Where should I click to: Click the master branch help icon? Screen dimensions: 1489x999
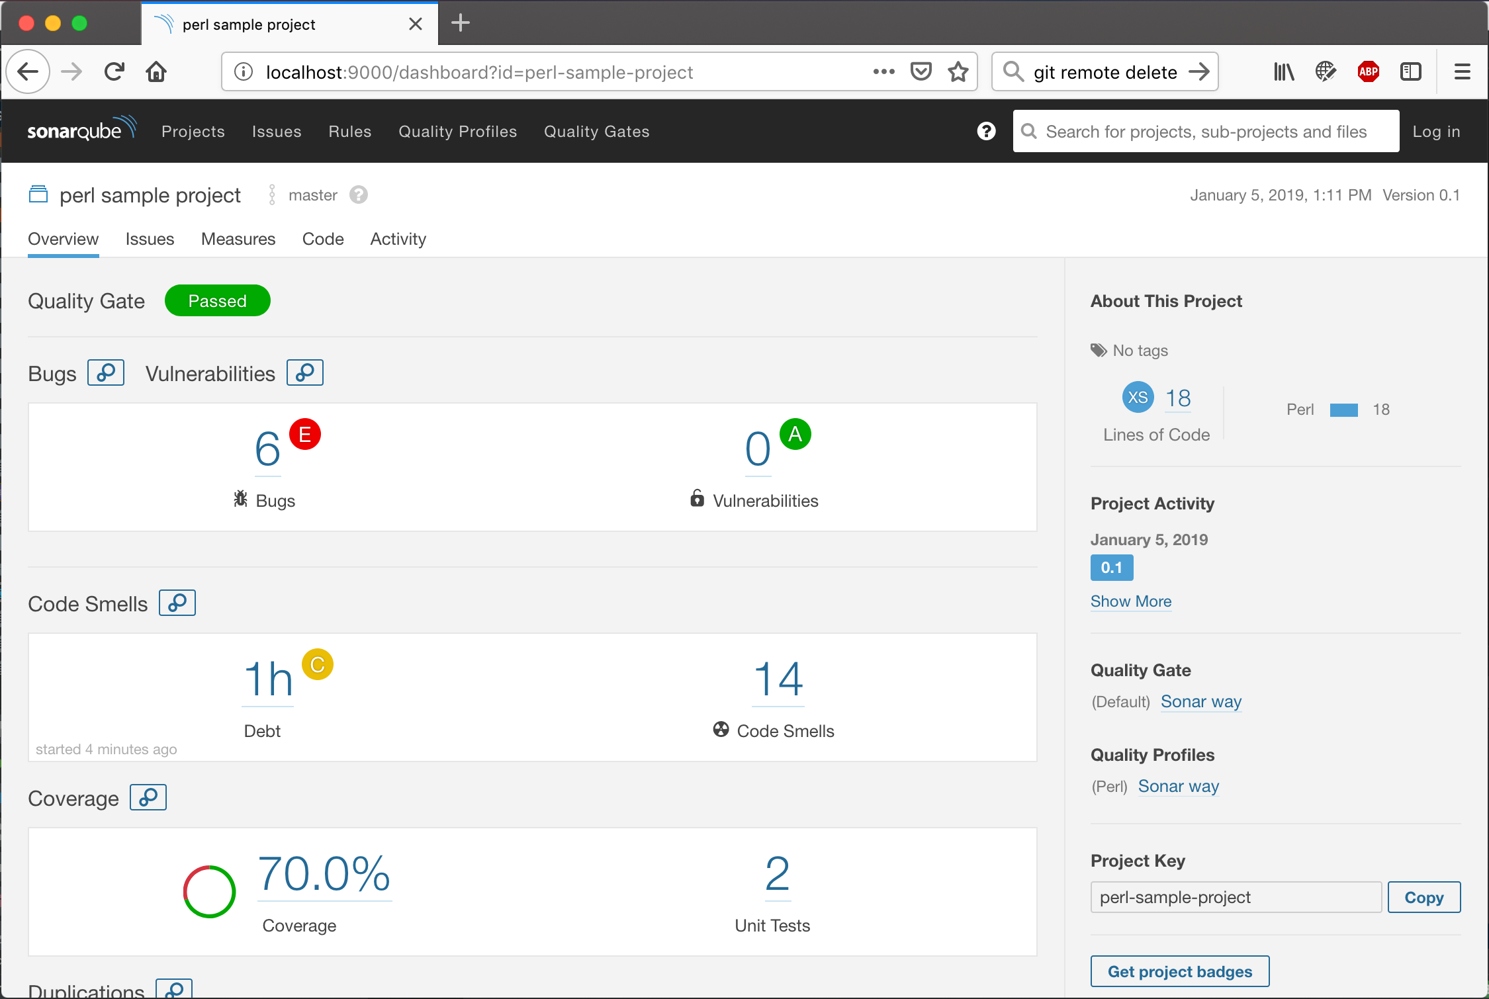click(359, 195)
